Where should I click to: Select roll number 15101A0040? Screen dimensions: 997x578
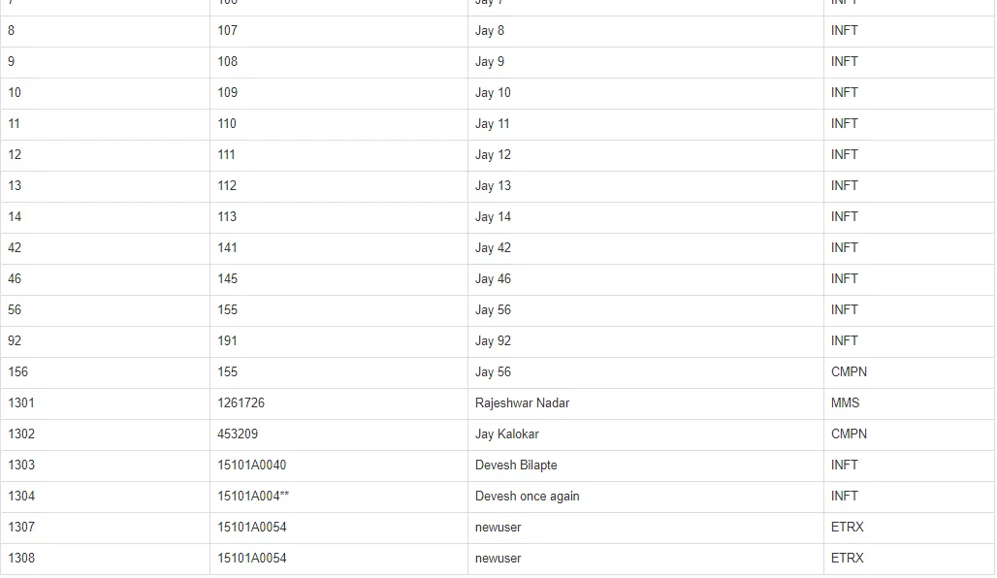[x=338, y=466]
